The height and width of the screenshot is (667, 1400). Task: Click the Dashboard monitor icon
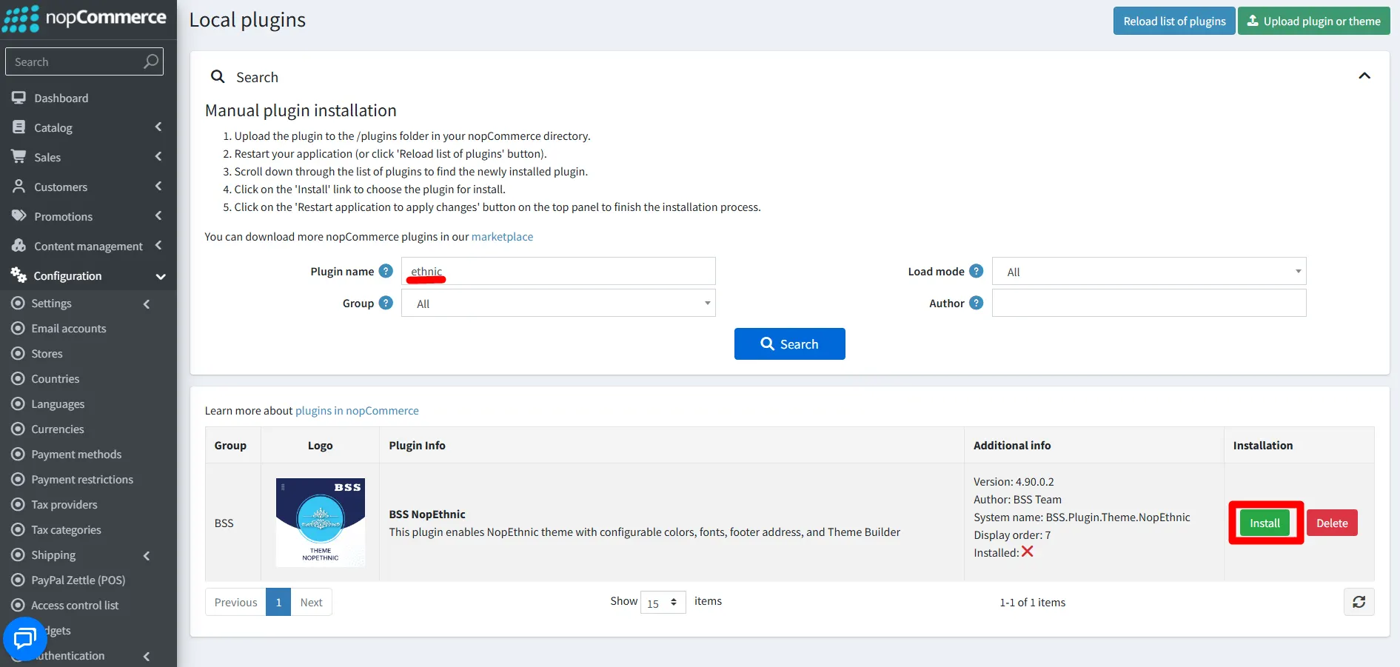click(x=19, y=98)
